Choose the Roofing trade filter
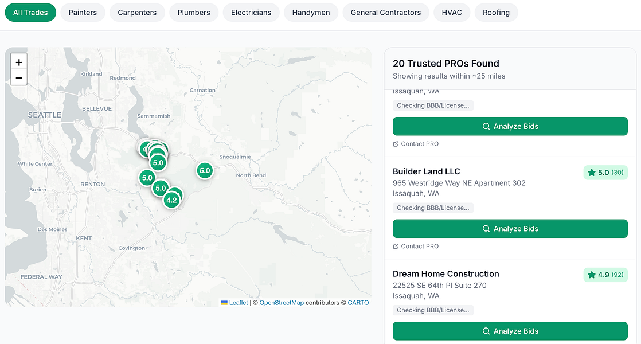Screen dimensions: 641x344 [496, 13]
